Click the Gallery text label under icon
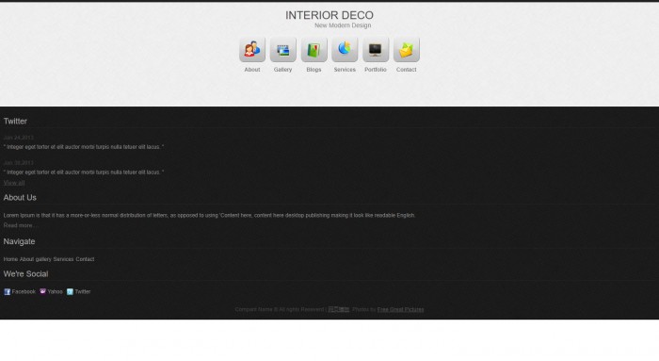The image size is (659, 361). (x=282, y=70)
